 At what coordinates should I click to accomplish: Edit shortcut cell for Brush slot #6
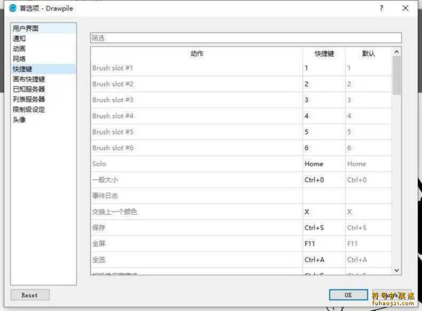324,148
